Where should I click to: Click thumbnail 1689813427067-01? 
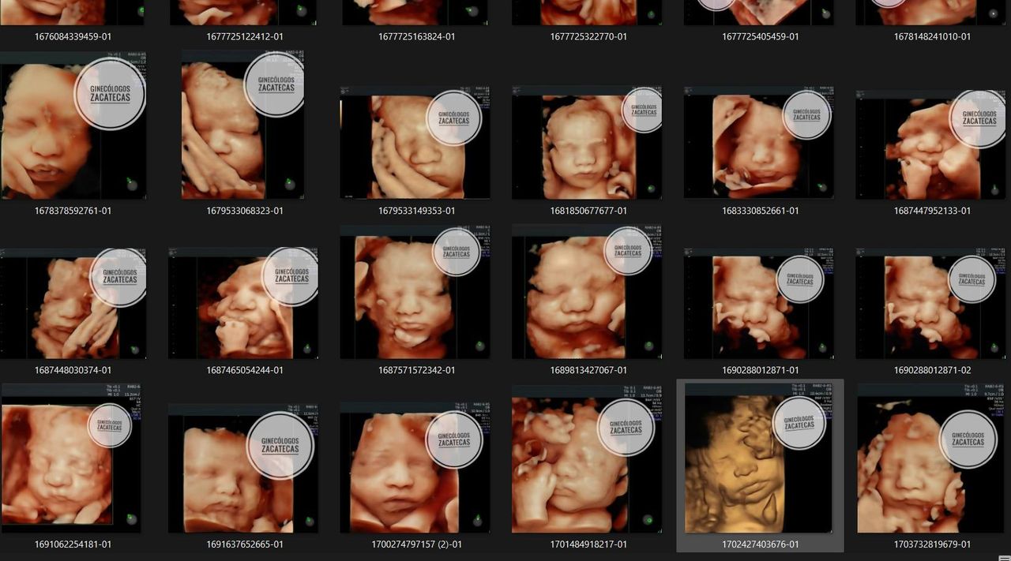pyautogui.click(x=586, y=292)
